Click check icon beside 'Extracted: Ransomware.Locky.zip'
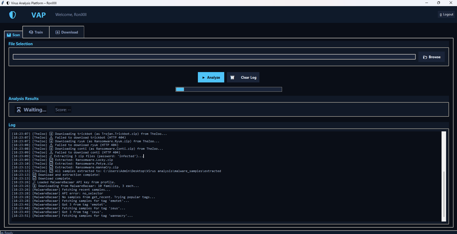 pyautogui.click(x=51, y=160)
